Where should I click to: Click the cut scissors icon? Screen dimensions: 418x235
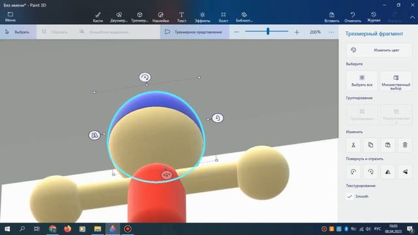pyautogui.click(x=353, y=145)
